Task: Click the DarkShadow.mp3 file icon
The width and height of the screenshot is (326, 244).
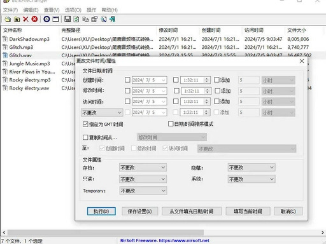Action: (x=5, y=39)
